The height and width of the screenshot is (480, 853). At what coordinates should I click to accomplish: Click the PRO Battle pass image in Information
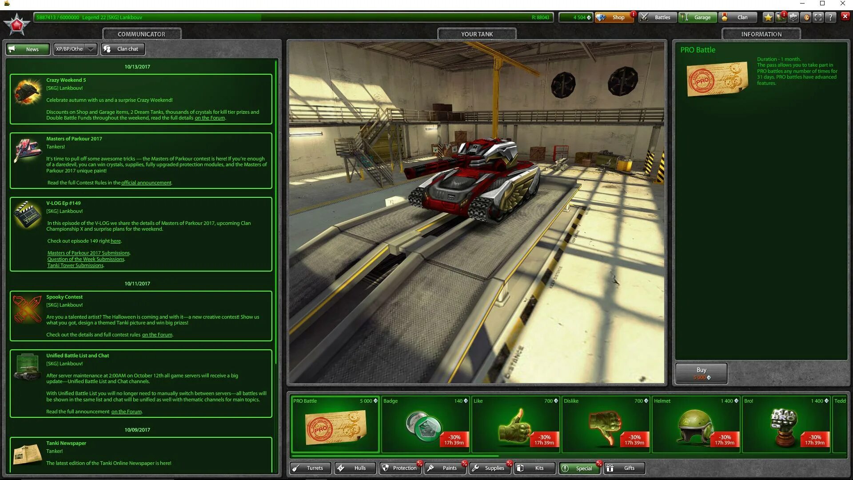pos(717,79)
